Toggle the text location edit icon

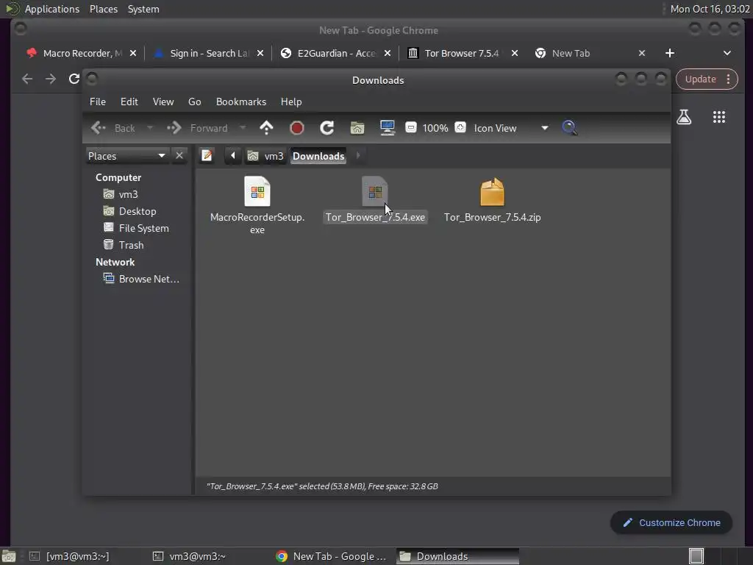point(207,156)
